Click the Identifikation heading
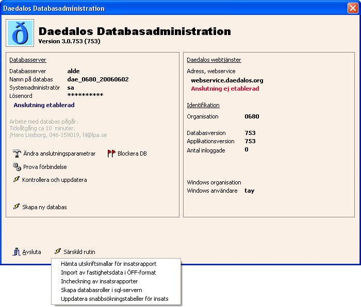This screenshot has height=307, width=361. click(x=203, y=105)
